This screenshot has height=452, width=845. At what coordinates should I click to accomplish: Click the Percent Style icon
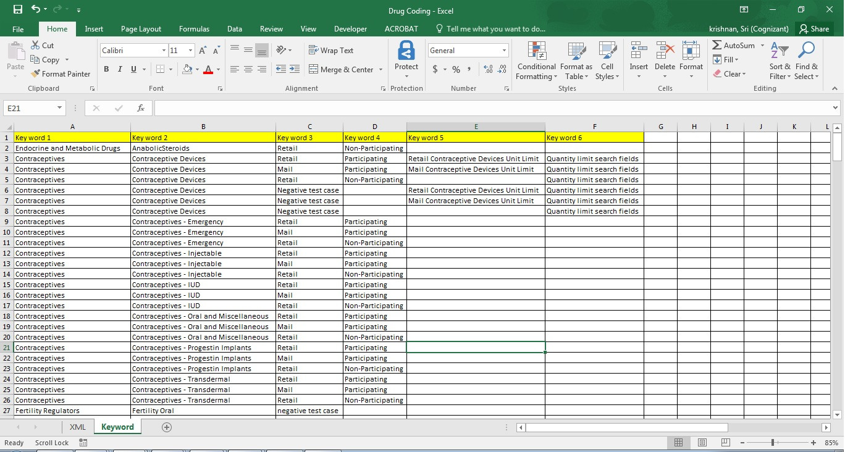(x=456, y=69)
